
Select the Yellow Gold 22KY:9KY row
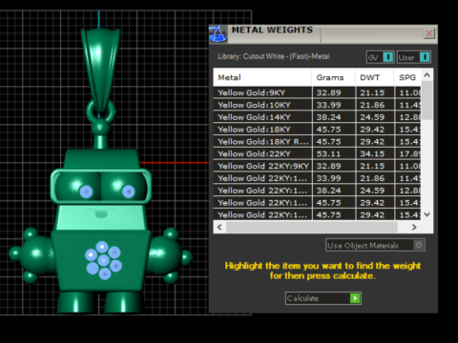[317, 166]
